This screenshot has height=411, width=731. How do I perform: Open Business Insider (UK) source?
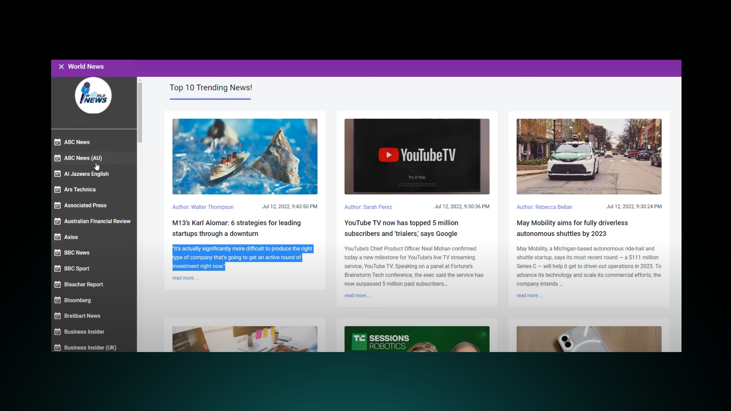(x=90, y=347)
